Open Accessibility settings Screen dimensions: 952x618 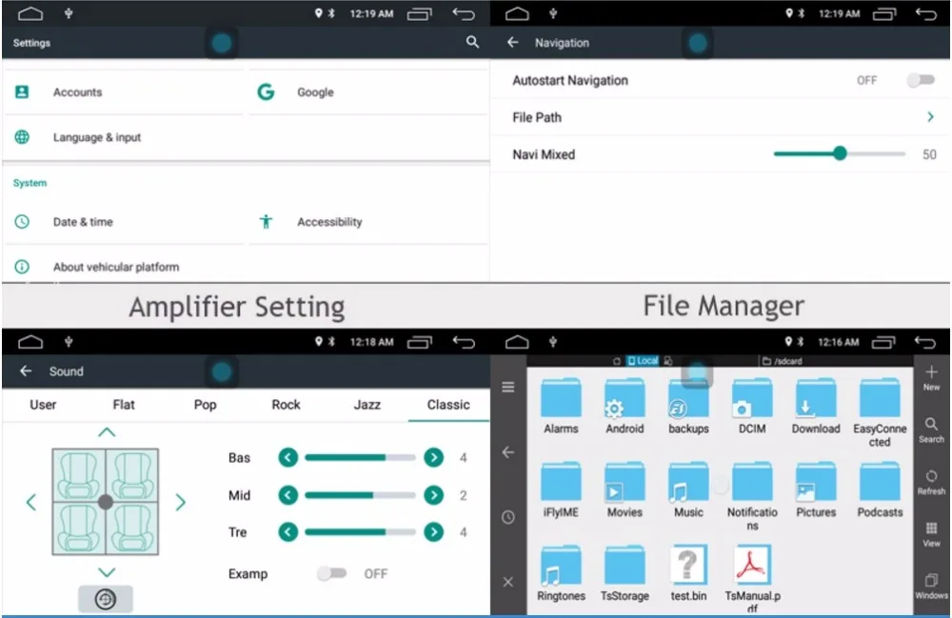pos(367,222)
